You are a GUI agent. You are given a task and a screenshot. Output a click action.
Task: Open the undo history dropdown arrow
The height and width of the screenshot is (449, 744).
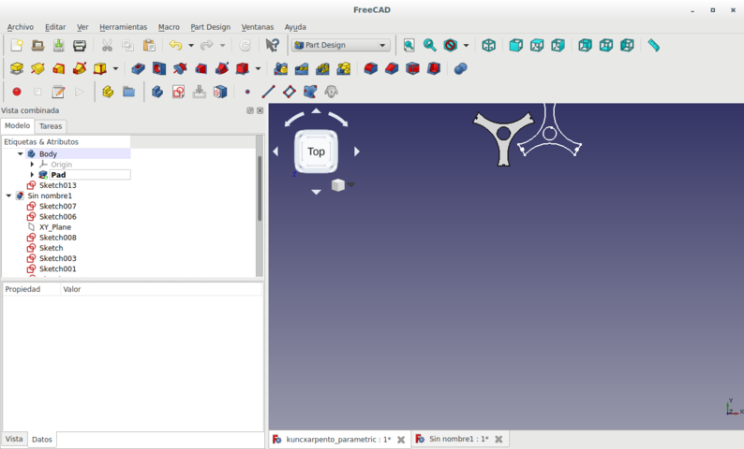coord(191,46)
